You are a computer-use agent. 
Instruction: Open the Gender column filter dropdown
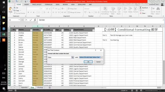[x=42, y=30]
